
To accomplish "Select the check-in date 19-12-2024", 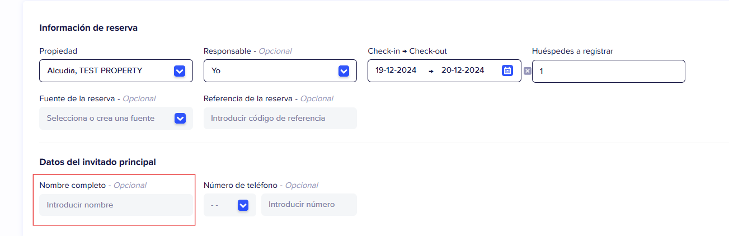I will (396, 70).
